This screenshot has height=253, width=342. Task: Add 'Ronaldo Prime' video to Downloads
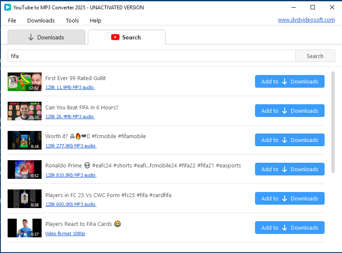[x=290, y=169]
